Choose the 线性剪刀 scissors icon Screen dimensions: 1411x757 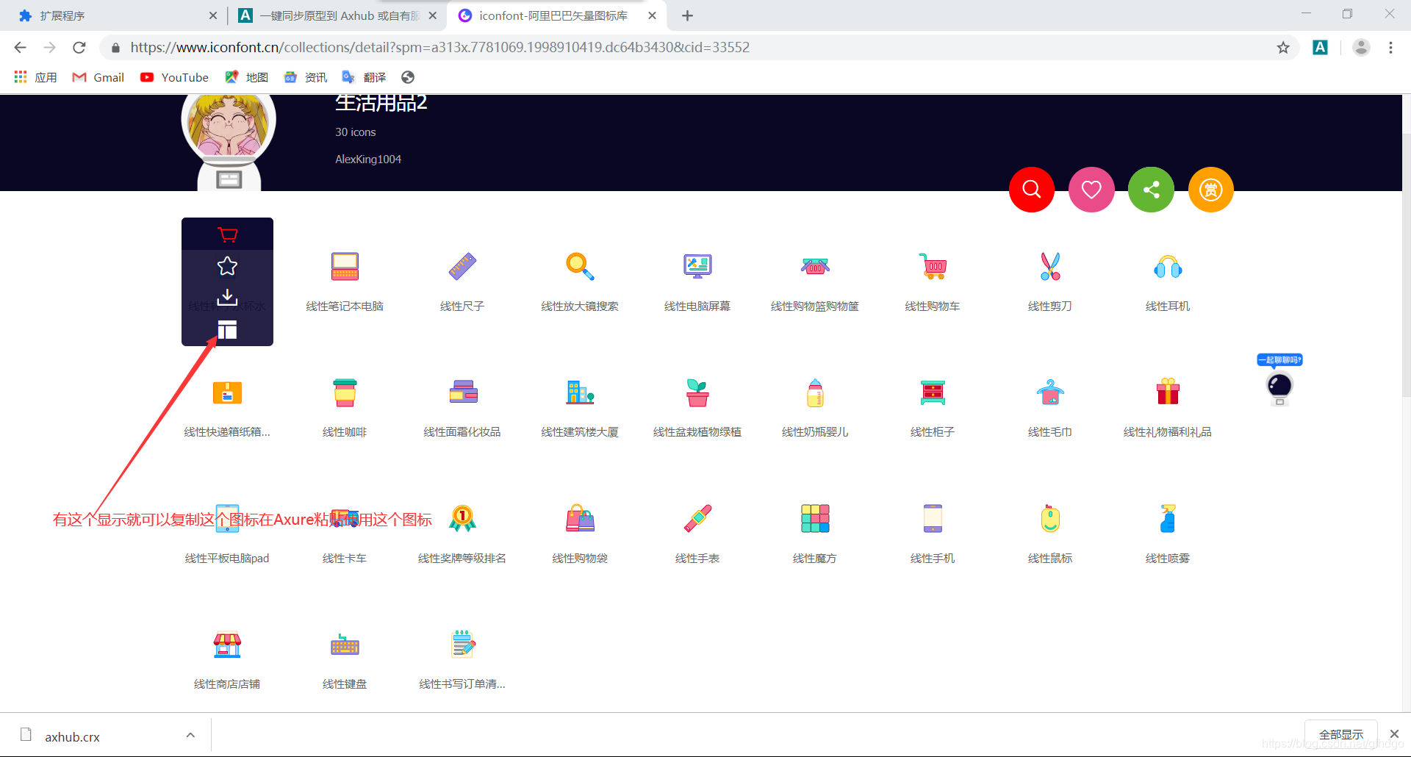pos(1050,266)
